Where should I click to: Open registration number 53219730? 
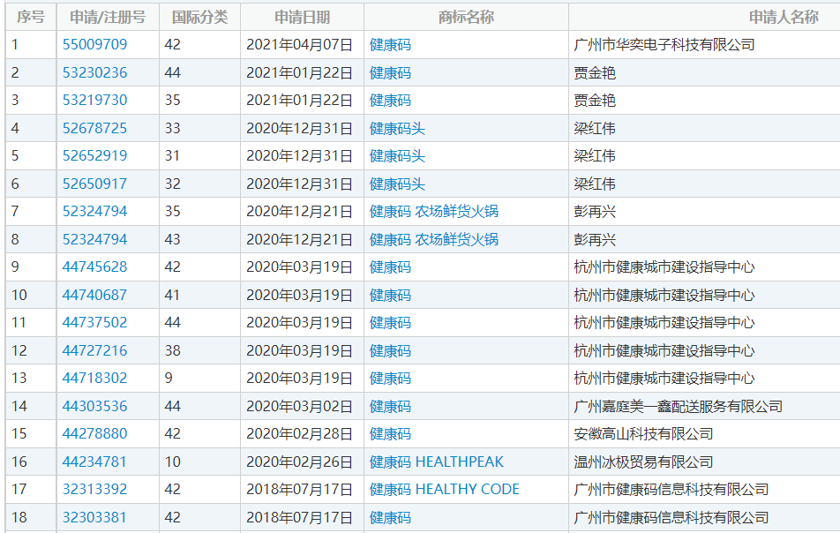94,101
